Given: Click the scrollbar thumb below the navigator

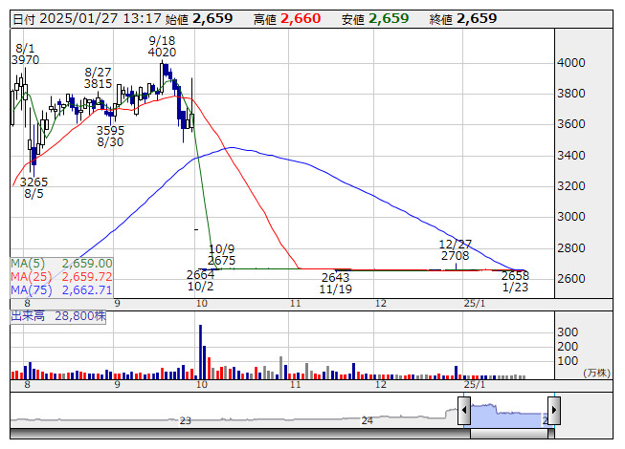Looking at the screenshot, I should click(x=512, y=434).
